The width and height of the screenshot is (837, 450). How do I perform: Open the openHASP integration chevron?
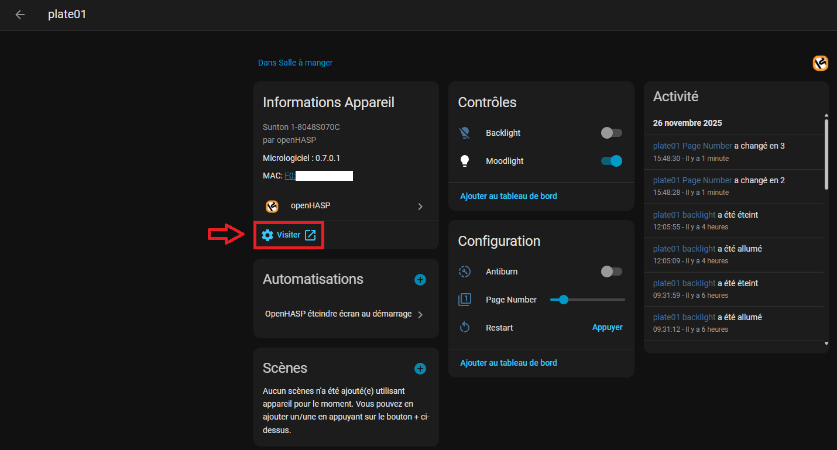coord(420,207)
